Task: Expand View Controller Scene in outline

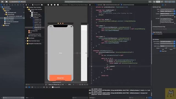Action: click(x=26, y=41)
